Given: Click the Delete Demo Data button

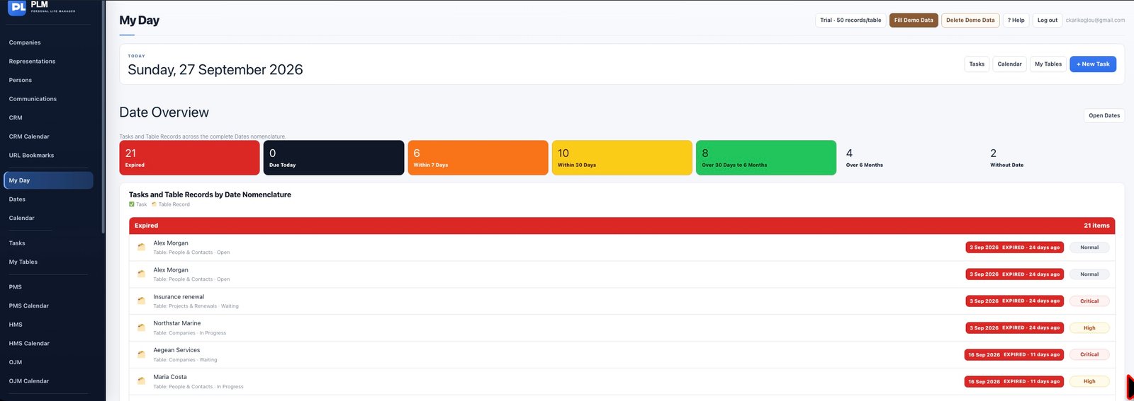Looking at the screenshot, I should point(970,21).
